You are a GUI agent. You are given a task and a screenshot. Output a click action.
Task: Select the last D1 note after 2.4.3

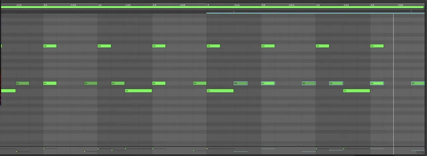tap(418, 83)
